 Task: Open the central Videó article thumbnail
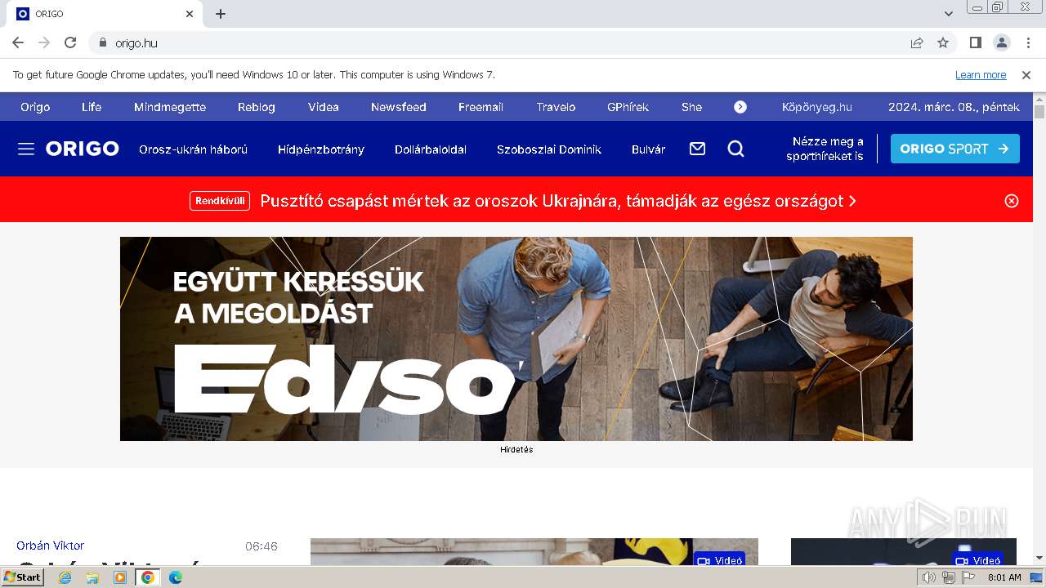pos(534,551)
